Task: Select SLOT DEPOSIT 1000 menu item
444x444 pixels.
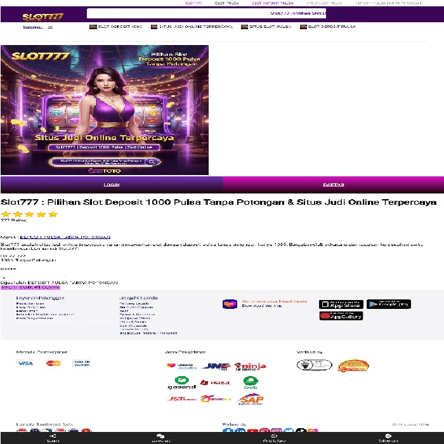Action: click(115, 27)
